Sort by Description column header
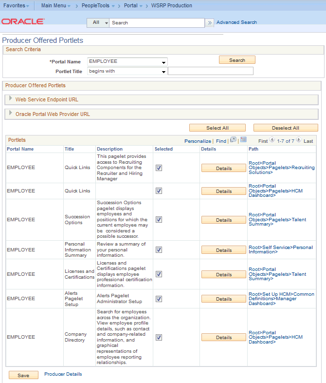The image size is (326, 383). click(x=110, y=149)
